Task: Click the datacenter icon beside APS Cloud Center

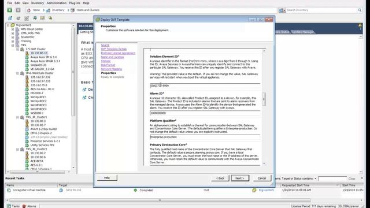Action: tap(17, 29)
